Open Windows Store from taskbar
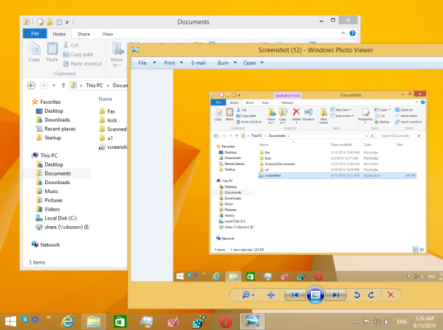 coord(120,322)
